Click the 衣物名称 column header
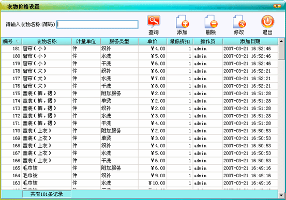 pos(47,41)
